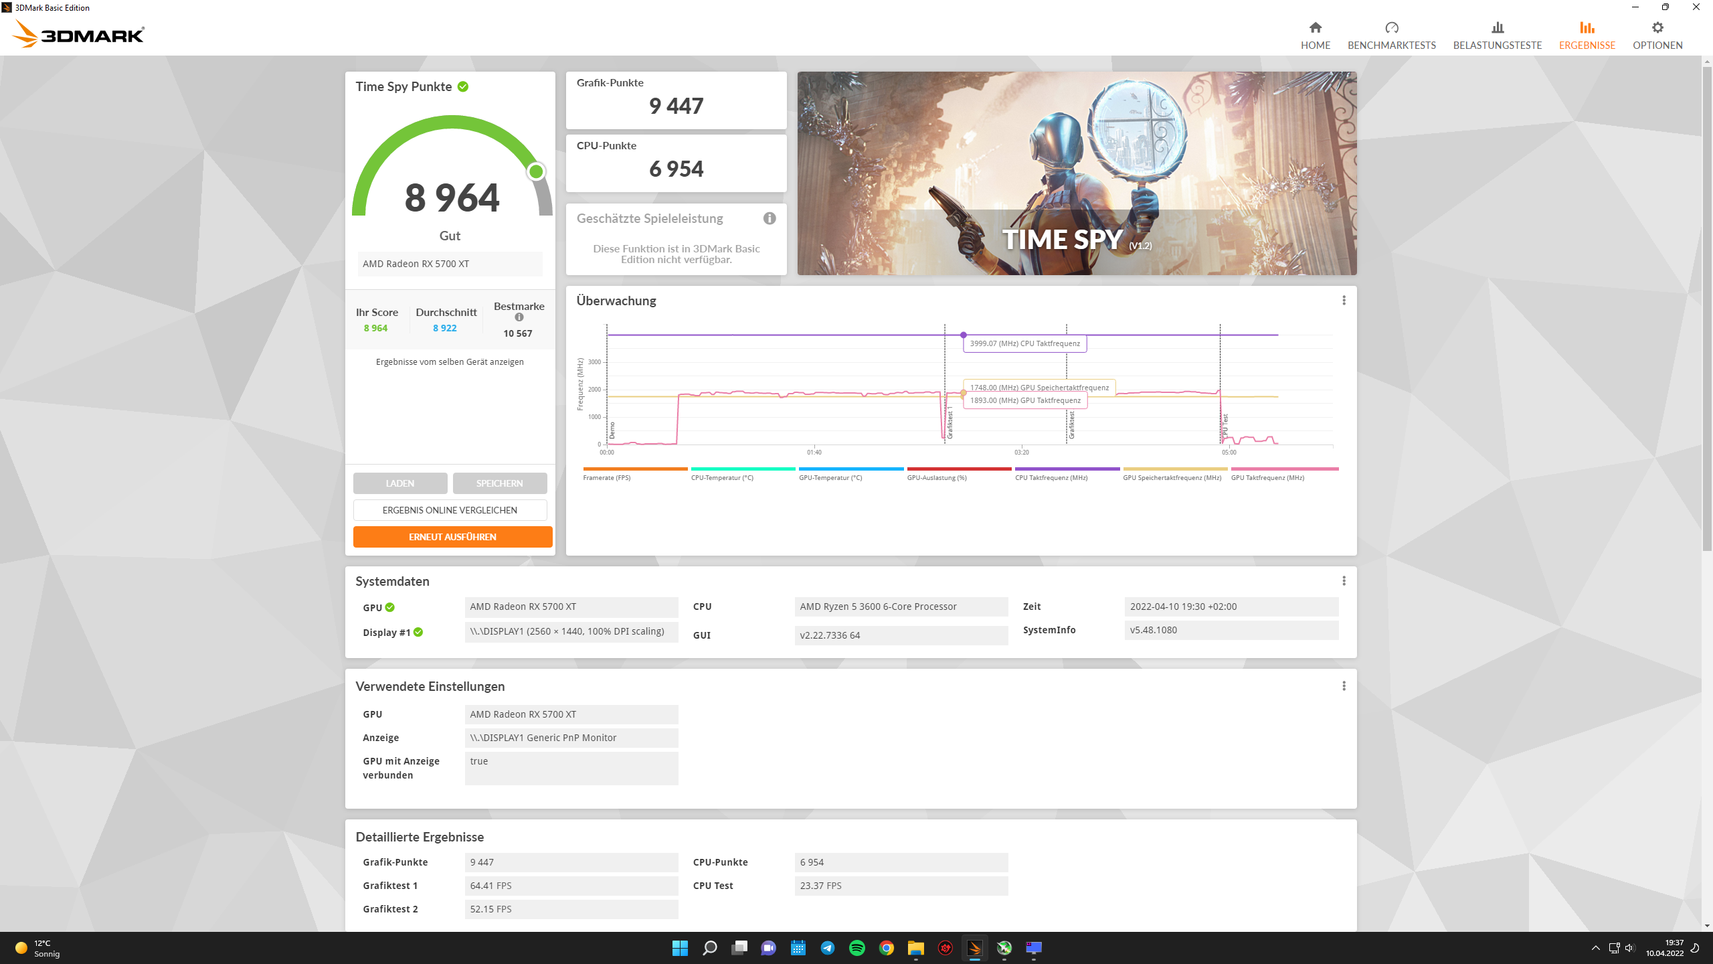Toggle GPU-Auslastung (%) legend series
This screenshot has width=1713, height=964.
point(936,477)
